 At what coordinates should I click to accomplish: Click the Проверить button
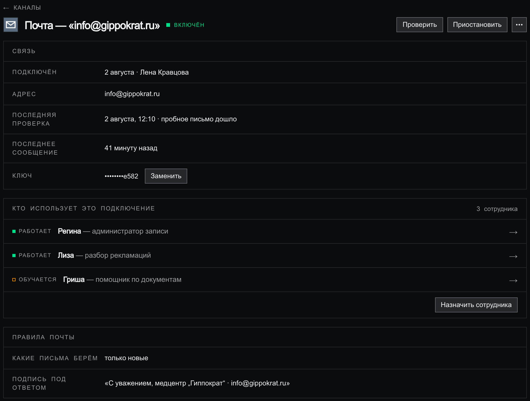[x=419, y=25]
